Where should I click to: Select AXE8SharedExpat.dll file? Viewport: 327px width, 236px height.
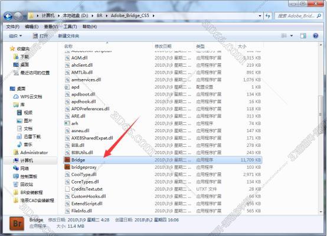[x=92, y=138]
